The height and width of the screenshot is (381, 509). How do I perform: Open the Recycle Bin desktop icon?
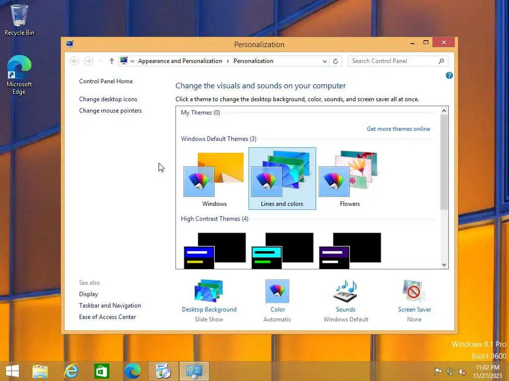(x=19, y=20)
